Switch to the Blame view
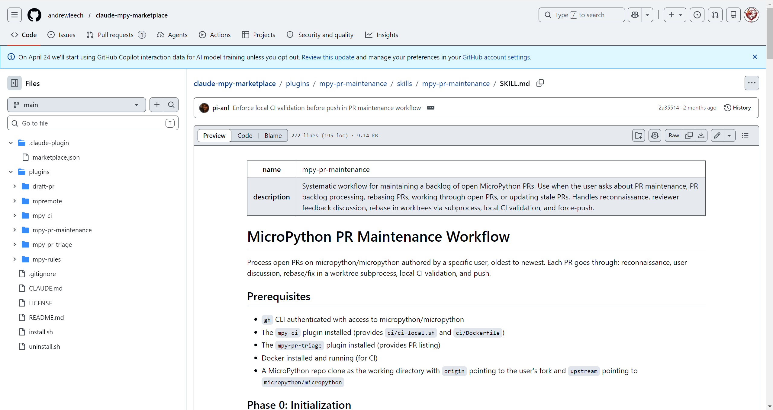This screenshot has width=773, height=410. tap(273, 135)
